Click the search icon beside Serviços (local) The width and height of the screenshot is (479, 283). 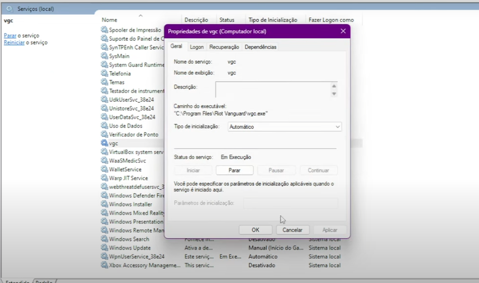[x=10, y=9]
